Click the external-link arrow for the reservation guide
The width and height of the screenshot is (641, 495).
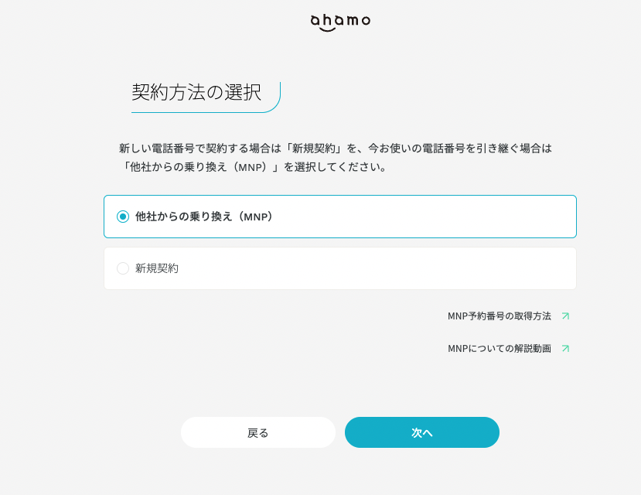pyautogui.click(x=565, y=316)
